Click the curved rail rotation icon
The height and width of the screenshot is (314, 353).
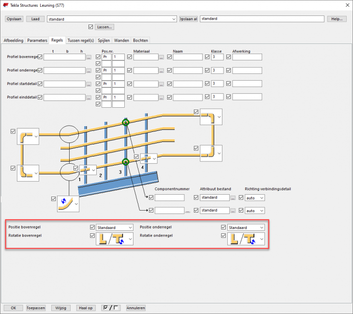pos(65,203)
